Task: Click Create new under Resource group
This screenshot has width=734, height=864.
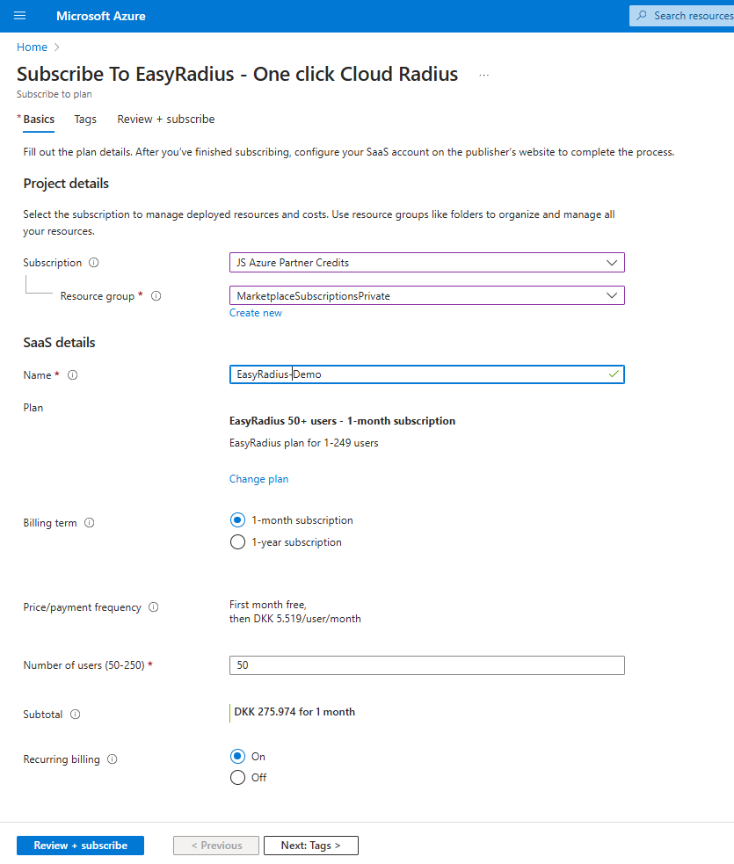Action: (255, 313)
